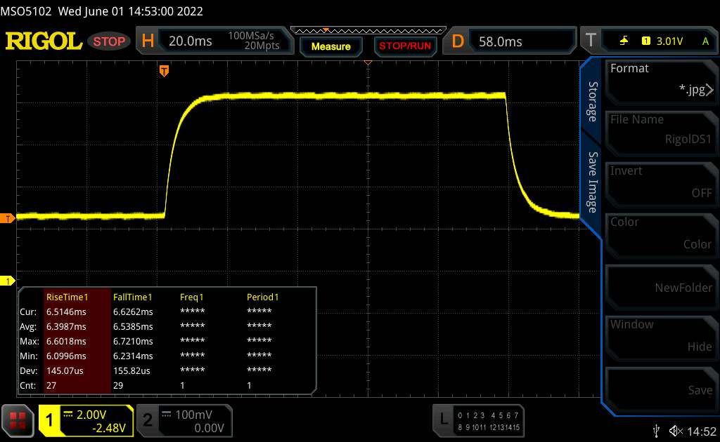This screenshot has width=720, height=442.
Task: Click the 100MSa/s sample rate readout
Action: (x=251, y=36)
